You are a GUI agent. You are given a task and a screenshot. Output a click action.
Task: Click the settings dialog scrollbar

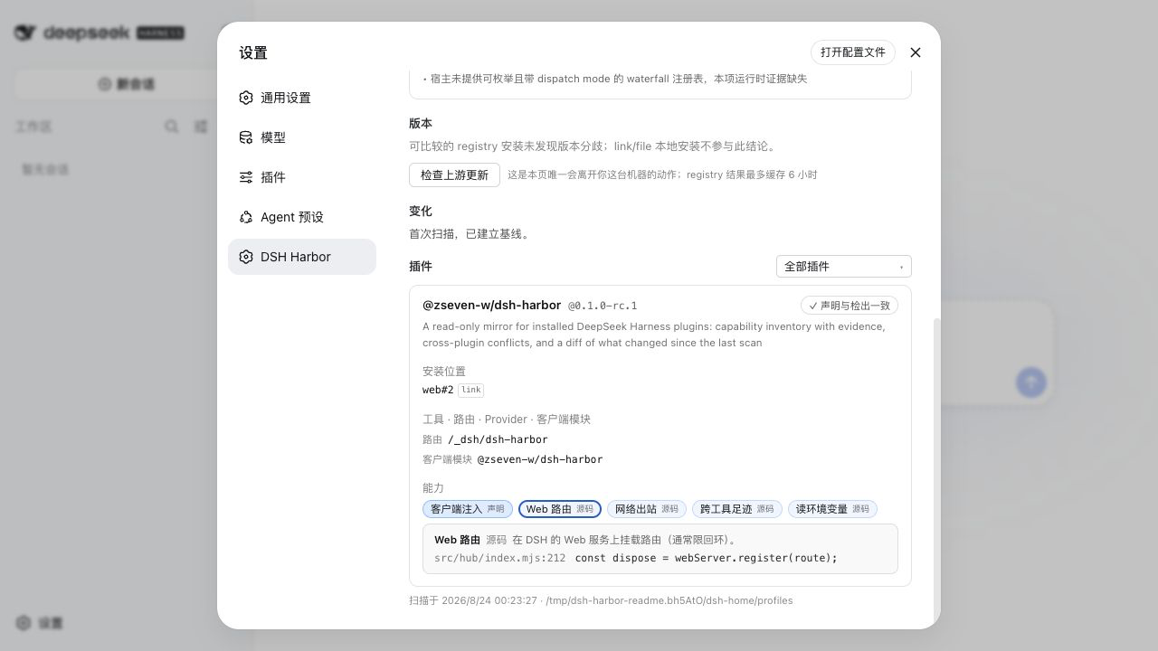click(x=937, y=469)
